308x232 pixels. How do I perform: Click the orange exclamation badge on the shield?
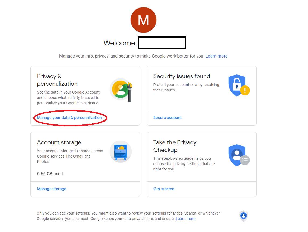pos(245,91)
